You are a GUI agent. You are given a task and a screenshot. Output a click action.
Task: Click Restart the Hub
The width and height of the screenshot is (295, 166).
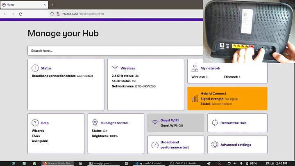[233, 123]
